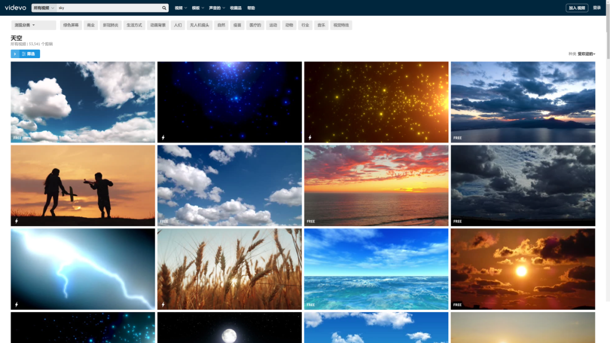Select the 音乐 category tag
This screenshot has width=610, height=343.
[x=321, y=25]
